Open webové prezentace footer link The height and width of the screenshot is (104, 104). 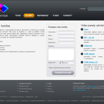tap(12, 101)
